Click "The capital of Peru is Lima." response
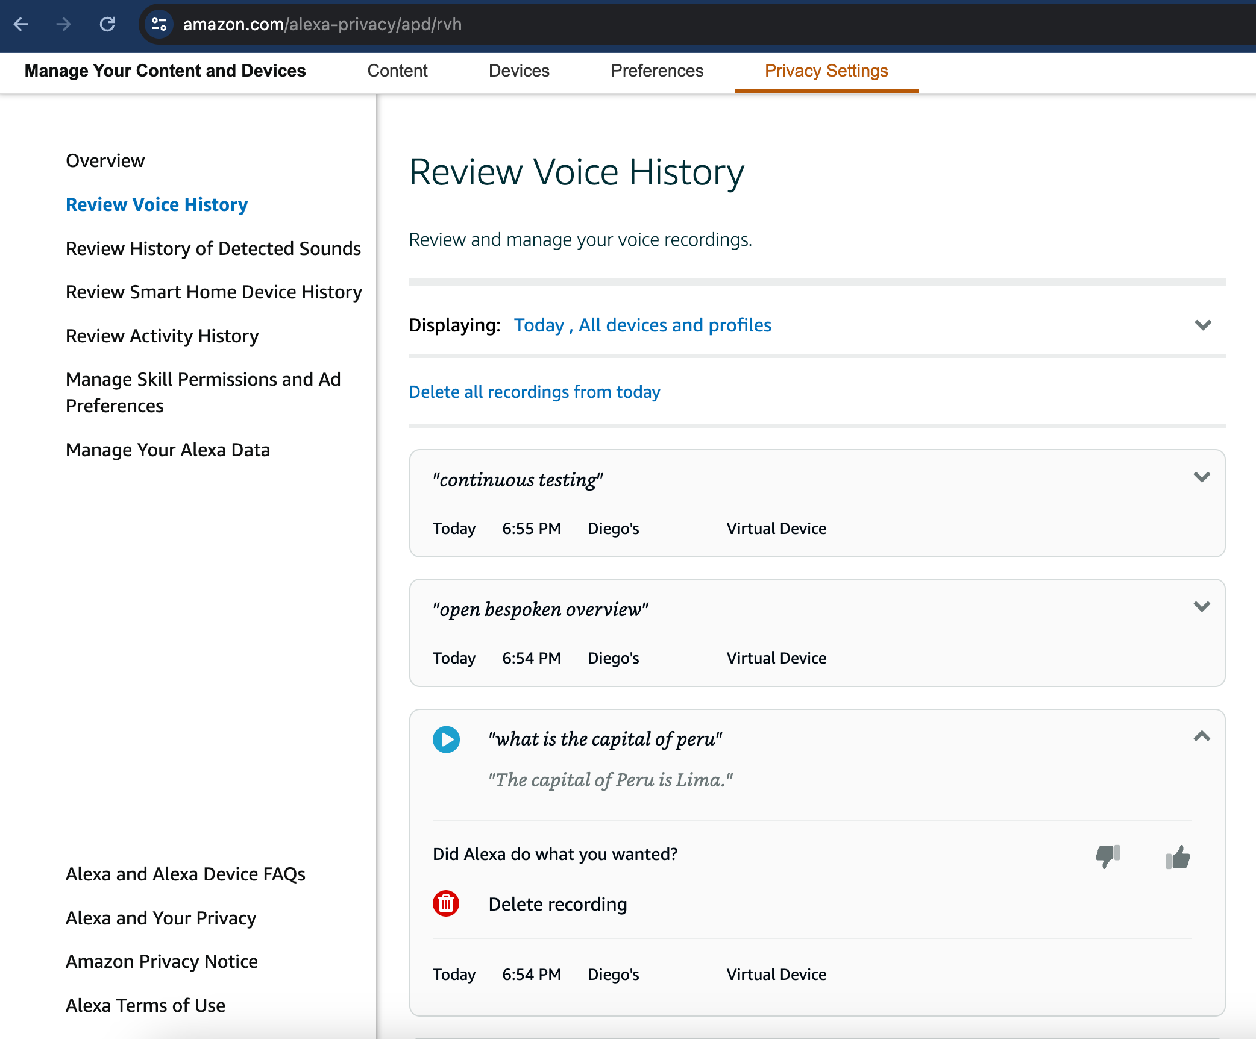The image size is (1256, 1039). 611,780
